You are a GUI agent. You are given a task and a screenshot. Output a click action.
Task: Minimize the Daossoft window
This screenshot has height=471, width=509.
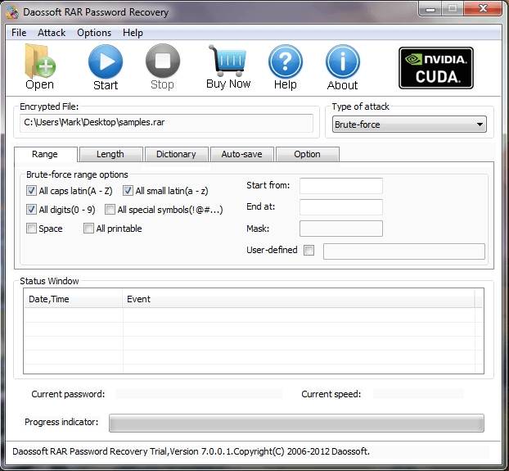tap(430, 8)
